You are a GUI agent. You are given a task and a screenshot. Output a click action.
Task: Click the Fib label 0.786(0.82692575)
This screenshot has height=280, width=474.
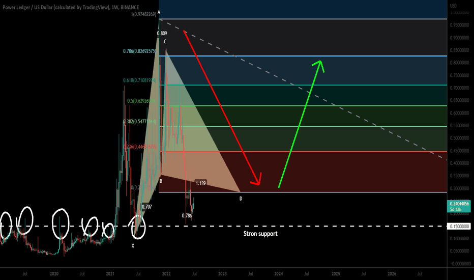click(139, 51)
